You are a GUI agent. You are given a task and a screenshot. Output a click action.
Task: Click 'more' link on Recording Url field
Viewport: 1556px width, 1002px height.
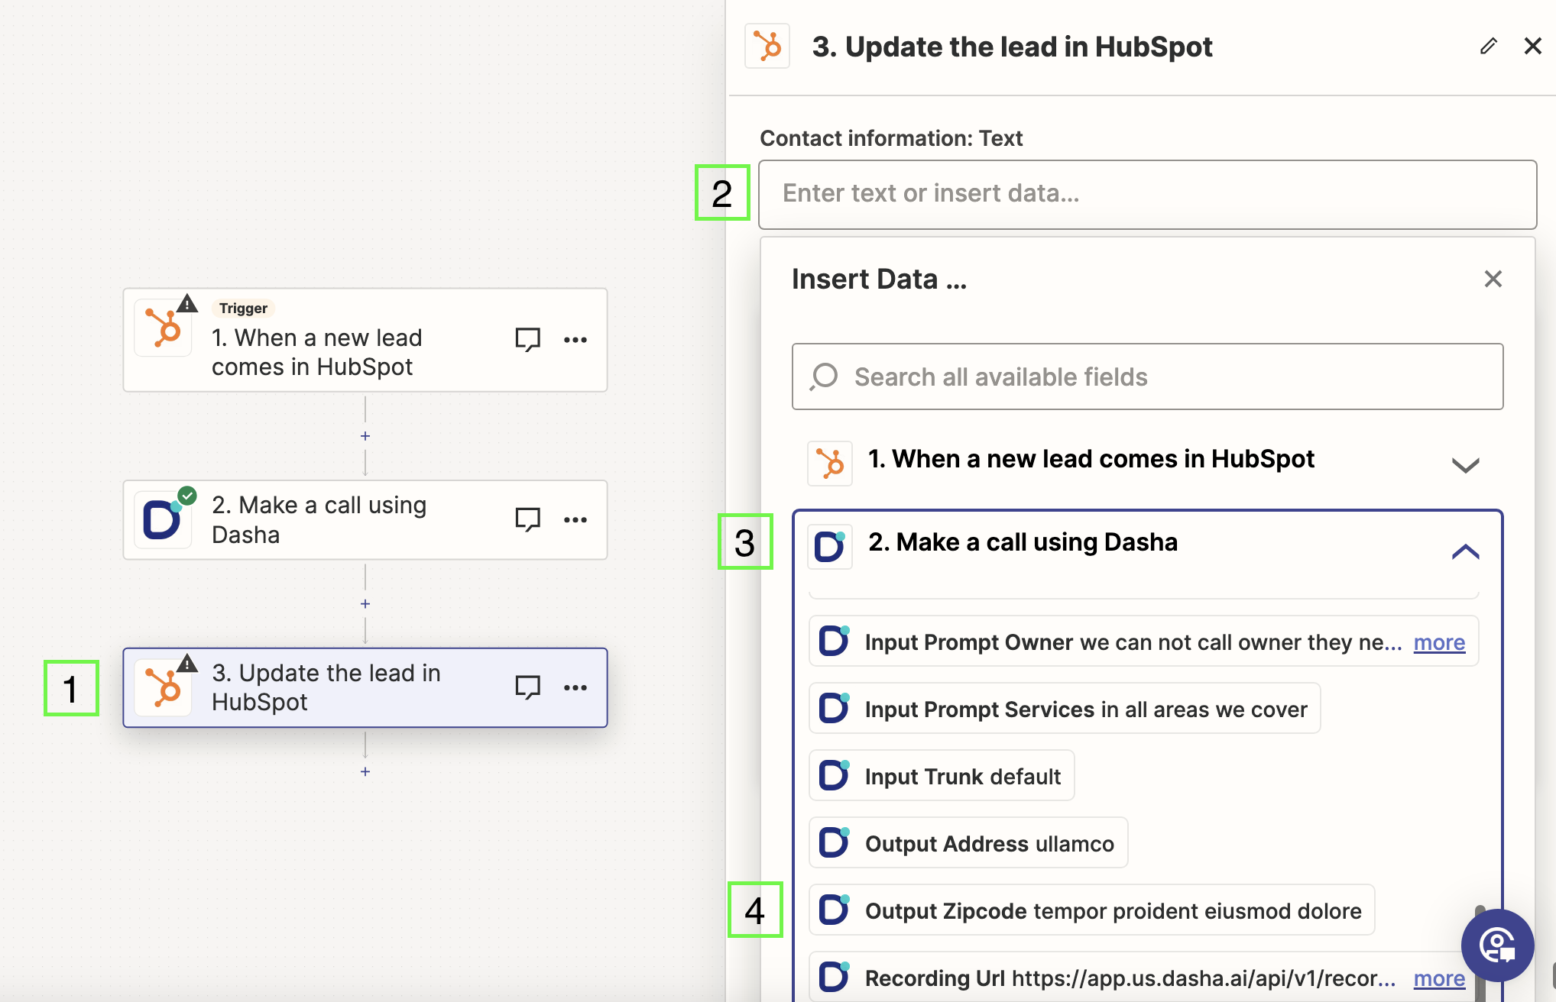[1439, 978]
